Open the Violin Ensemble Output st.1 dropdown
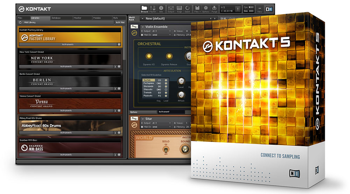 click(156, 31)
